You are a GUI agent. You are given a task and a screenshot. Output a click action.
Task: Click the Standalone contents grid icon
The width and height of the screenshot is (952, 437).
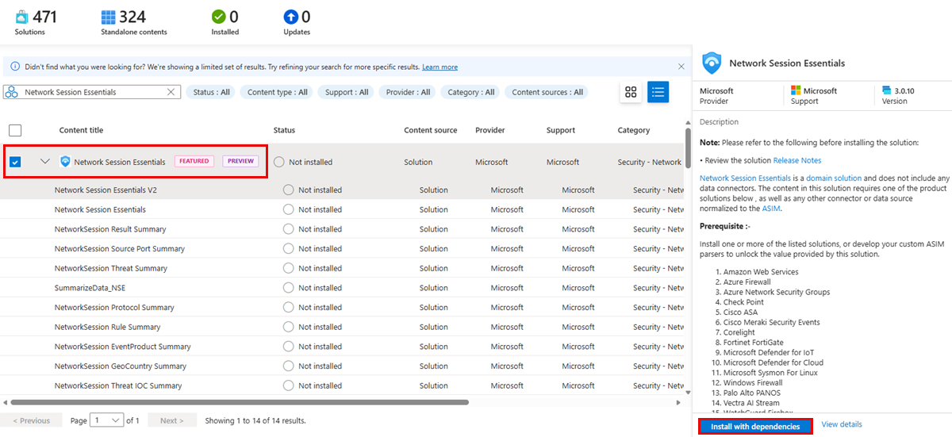(108, 17)
